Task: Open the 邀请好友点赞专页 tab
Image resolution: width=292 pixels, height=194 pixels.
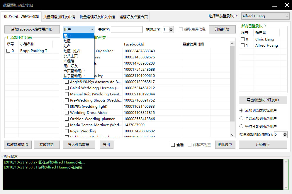Action: click(x=133, y=17)
